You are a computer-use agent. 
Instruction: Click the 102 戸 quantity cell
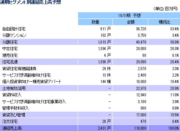click(106, 35)
